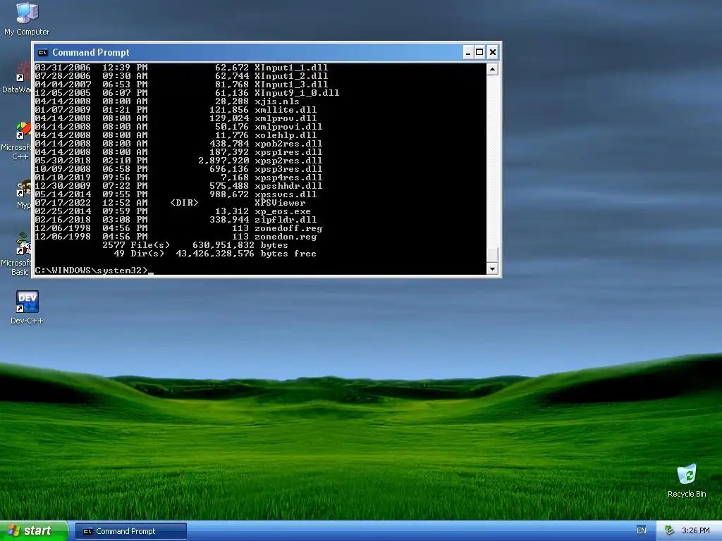Click the zipfldr.dll file name
This screenshot has width=722, height=541.
pyautogui.click(x=286, y=220)
